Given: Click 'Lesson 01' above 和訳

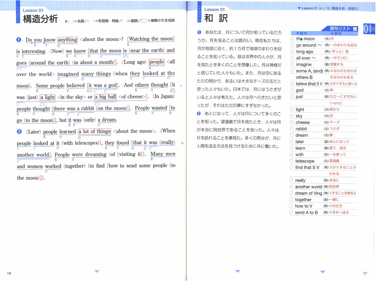Looking at the screenshot, I should pyautogui.click(x=214, y=10).
